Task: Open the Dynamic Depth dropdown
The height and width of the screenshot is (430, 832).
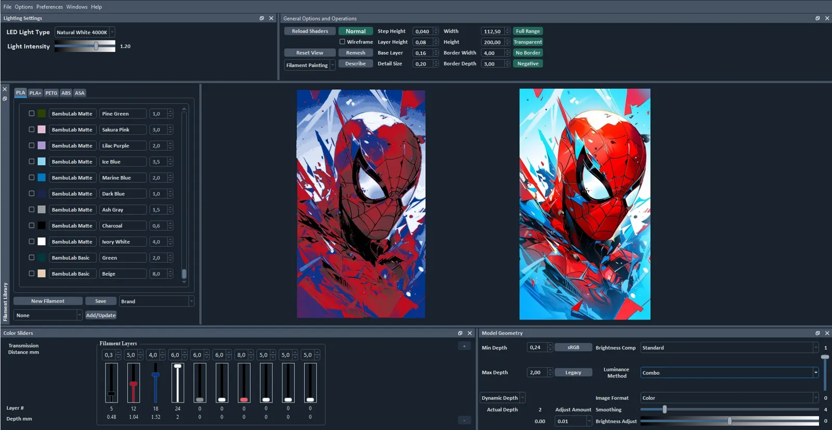Action: 502,398
